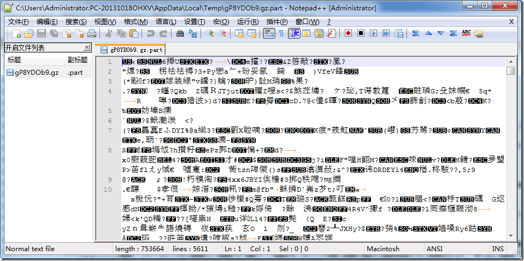Print the document from the toolbar
Viewport: 524px width, 261px height.
click(92, 33)
